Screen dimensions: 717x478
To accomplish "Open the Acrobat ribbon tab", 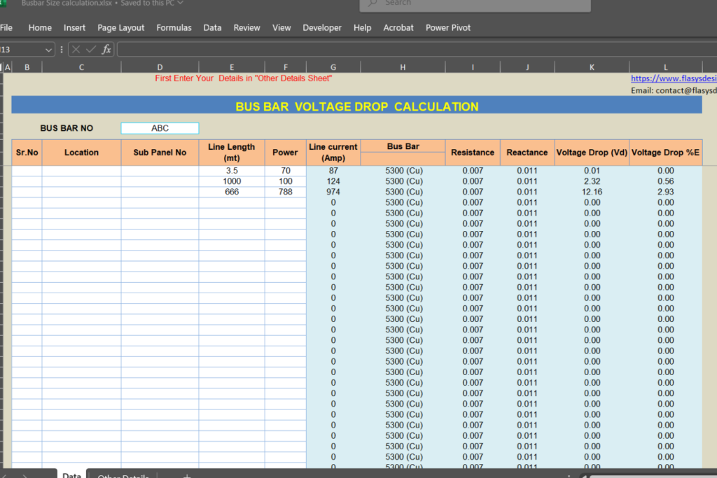I will click(x=398, y=28).
